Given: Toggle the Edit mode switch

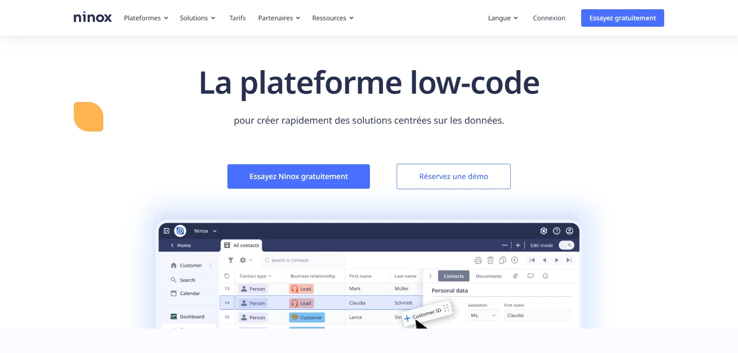Looking at the screenshot, I should point(566,245).
